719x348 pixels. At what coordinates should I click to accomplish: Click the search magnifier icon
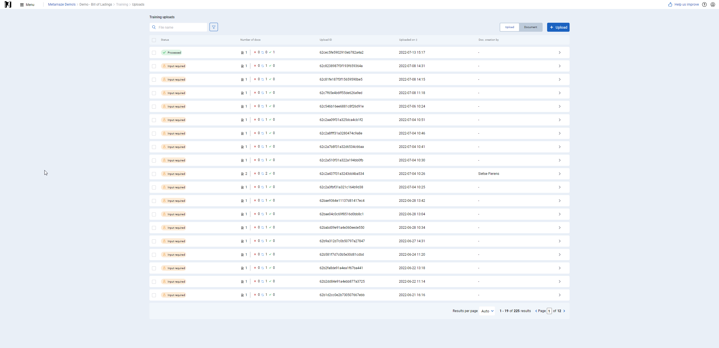[x=154, y=27]
